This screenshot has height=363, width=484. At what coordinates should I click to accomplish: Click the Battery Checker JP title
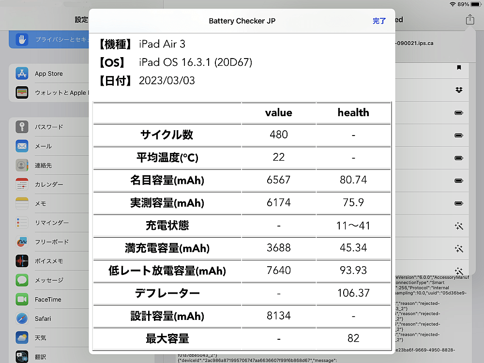(242, 21)
